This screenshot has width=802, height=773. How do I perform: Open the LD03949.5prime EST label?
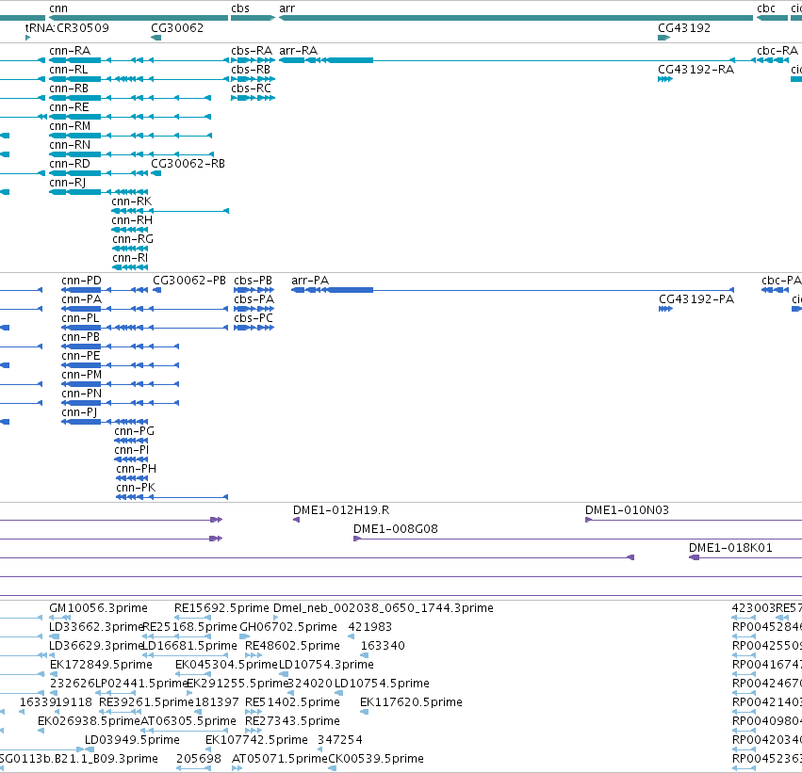tap(132, 741)
